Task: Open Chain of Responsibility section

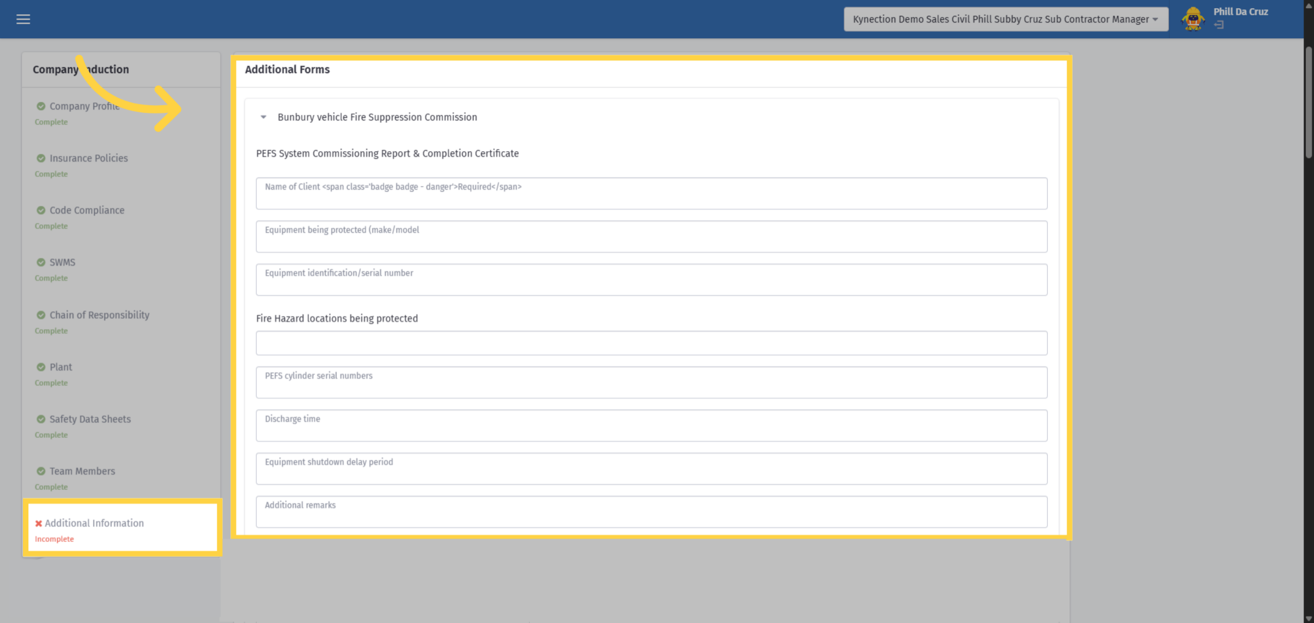Action: (99, 315)
